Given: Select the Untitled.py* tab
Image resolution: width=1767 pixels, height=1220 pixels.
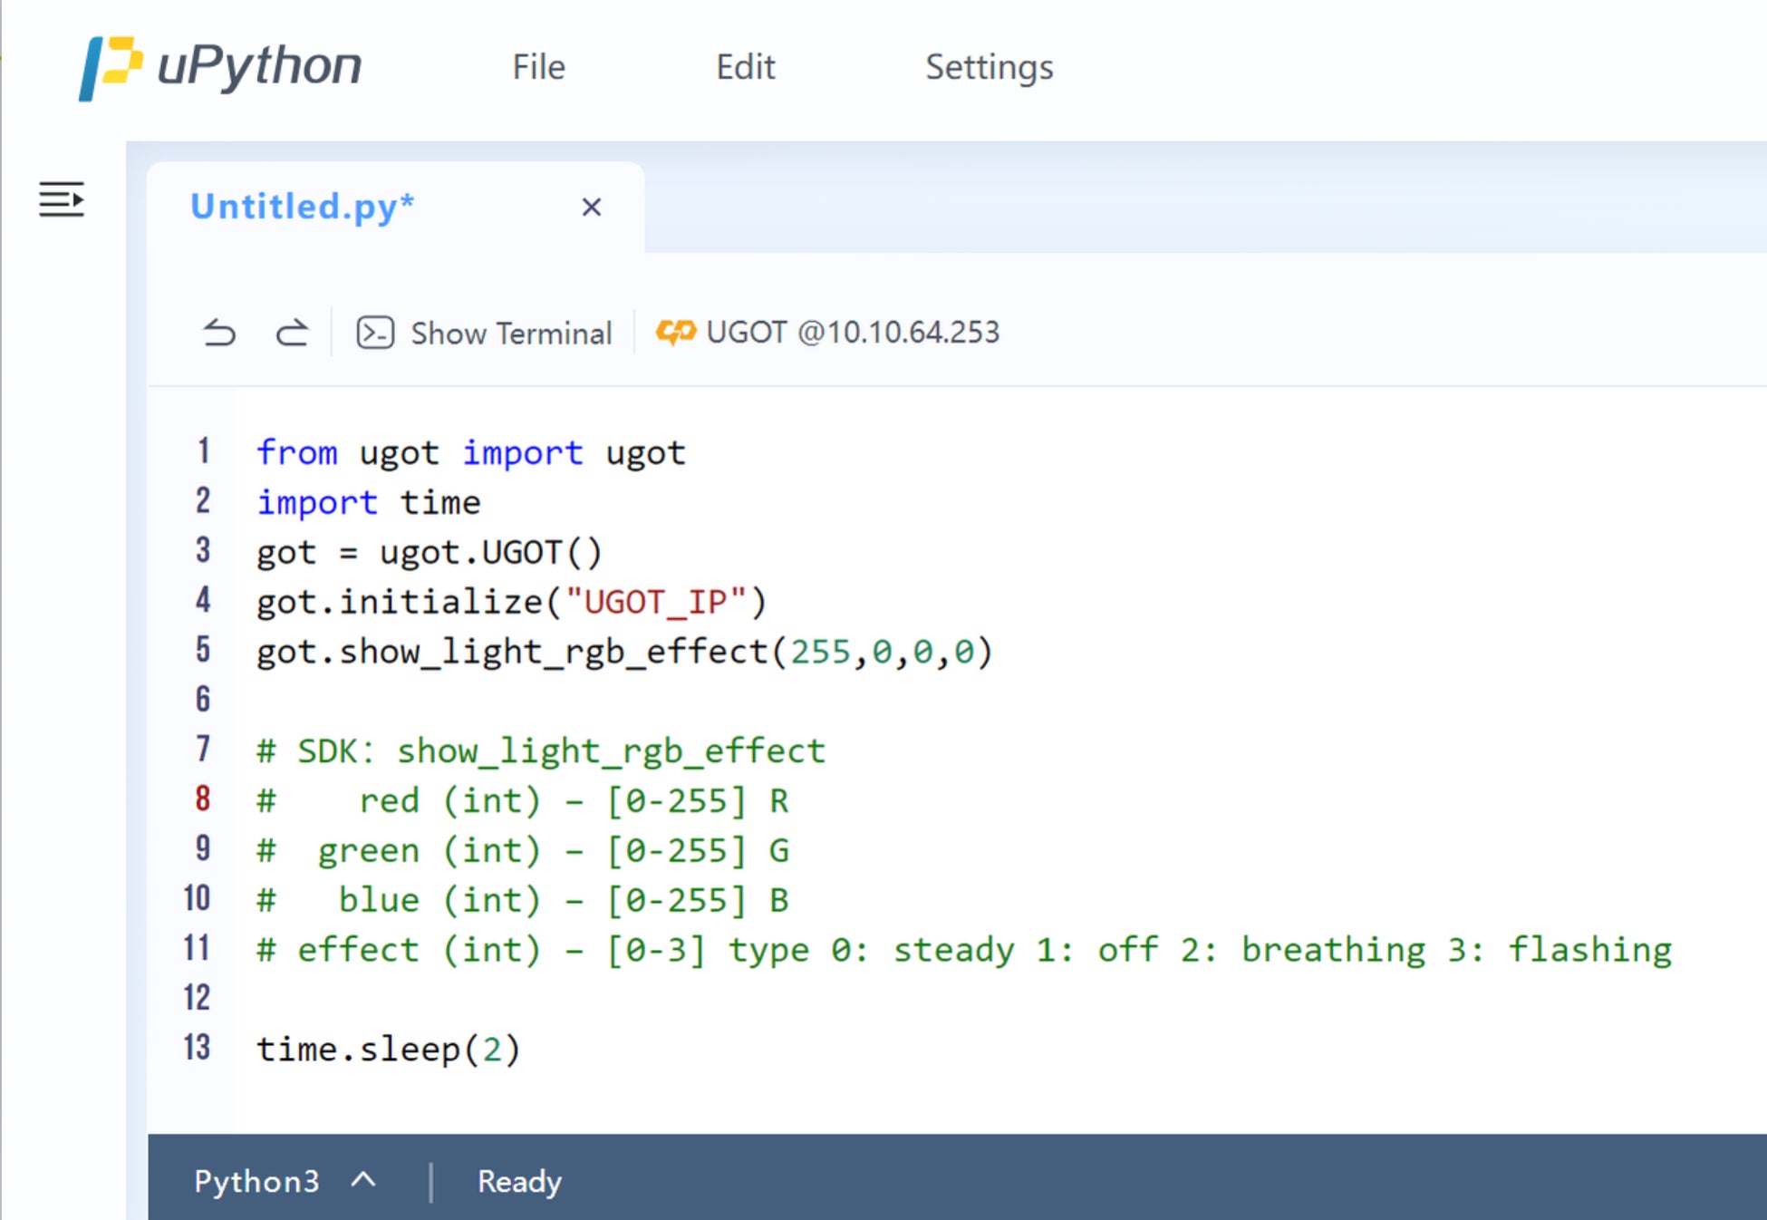Looking at the screenshot, I should tap(303, 207).
